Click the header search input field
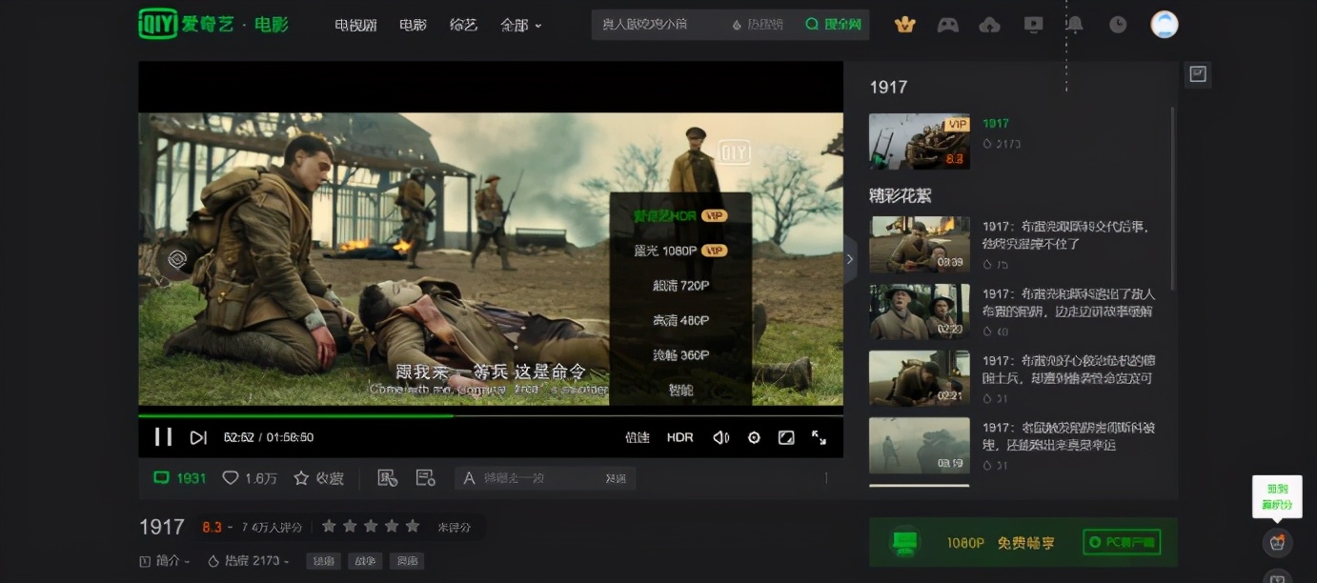1317x583 pixels. (x=658, y=25)
